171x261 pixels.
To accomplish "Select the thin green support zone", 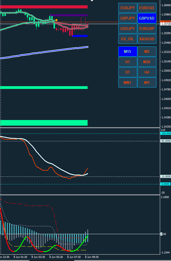I will click(44, 88).
